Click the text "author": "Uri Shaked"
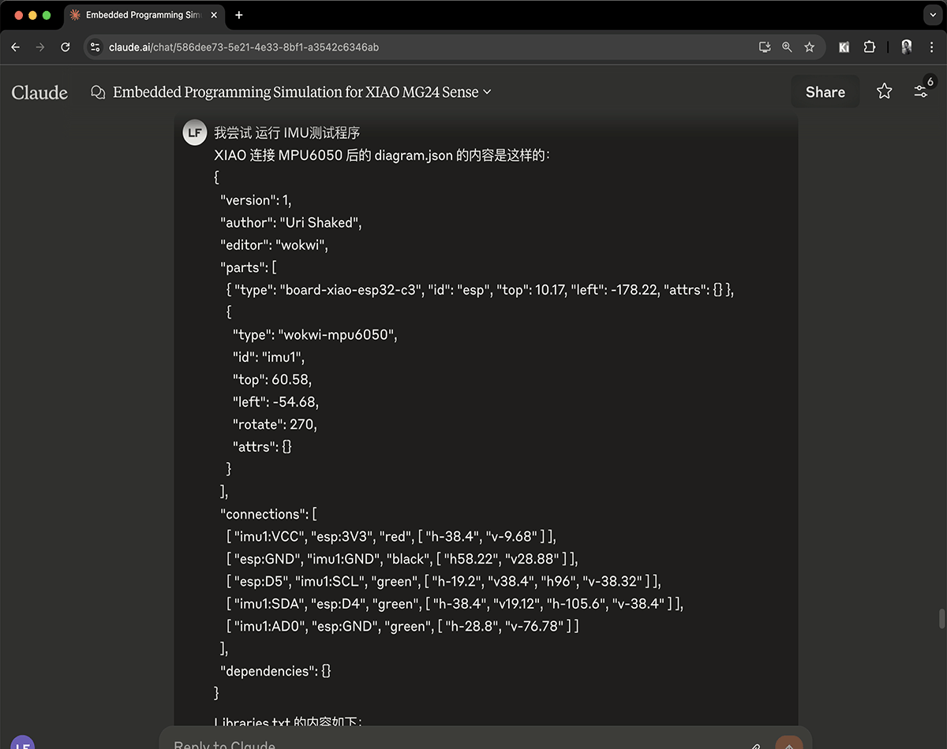This screenshot has width=947, height=749. click(x=291, y=222)
